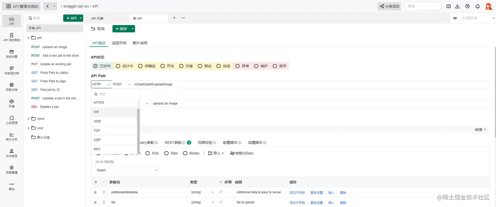Viewport: 496px width, 207px height.
Task: Expand the user folder
Action: [29, 128]
